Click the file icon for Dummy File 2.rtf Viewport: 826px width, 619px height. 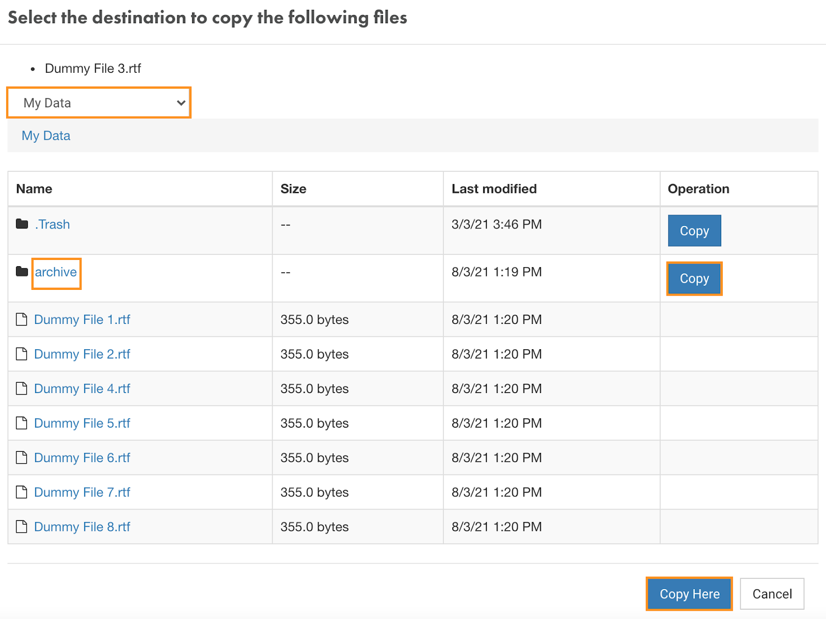(x=22, y=354)
